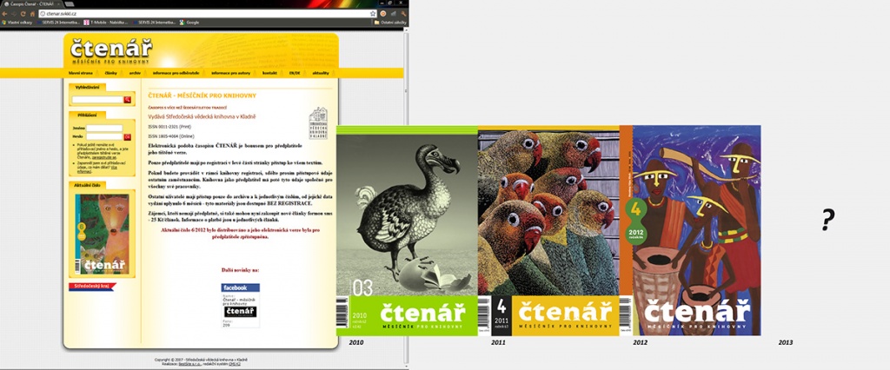Open the kontakt menu item
The height and width of the screenshot is (370, 890).
pyautogui.click(x=269, y=73)
